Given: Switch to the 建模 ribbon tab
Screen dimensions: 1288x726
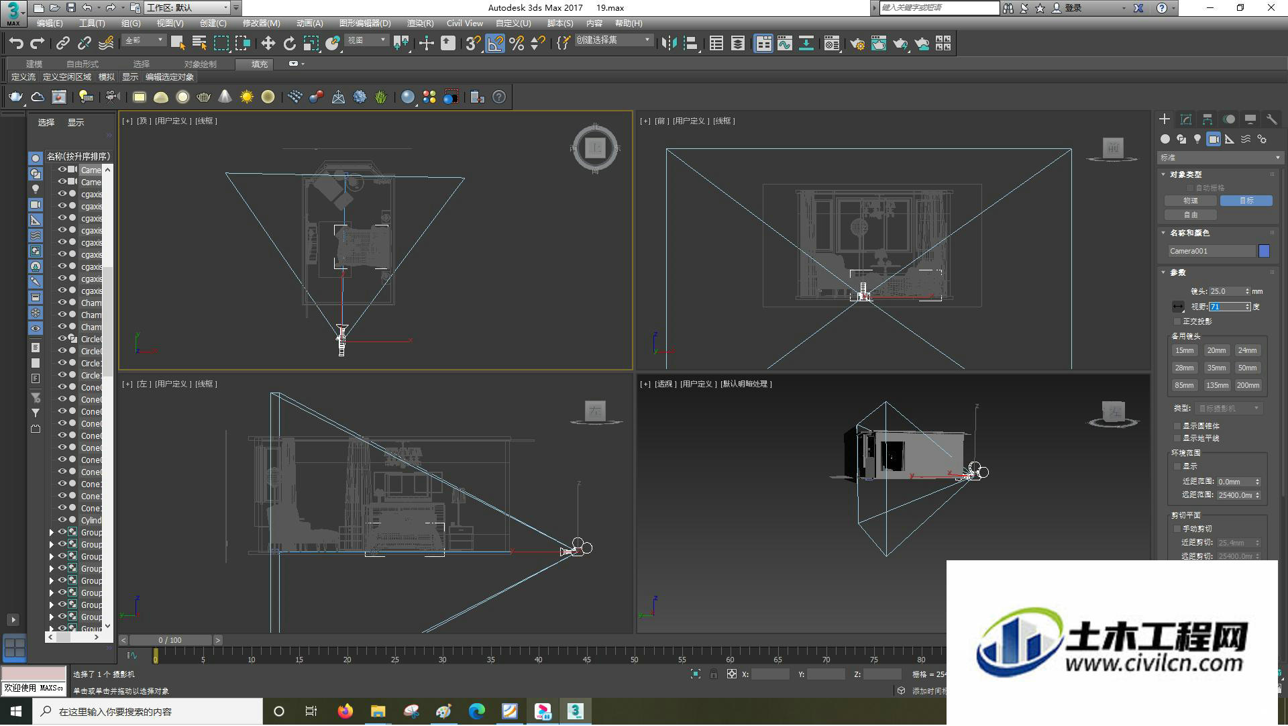Looking at the screenshot, I should (34, 64).
